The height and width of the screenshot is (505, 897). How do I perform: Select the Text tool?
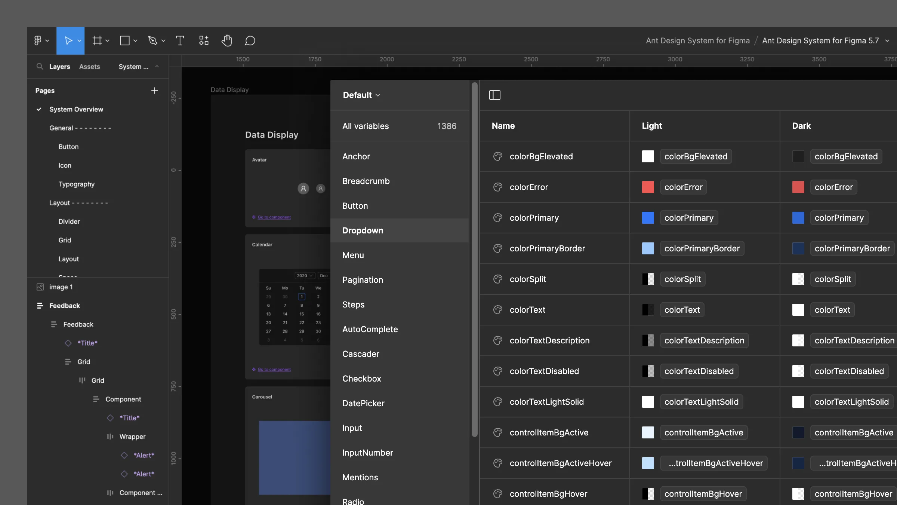tap(180, 40)
